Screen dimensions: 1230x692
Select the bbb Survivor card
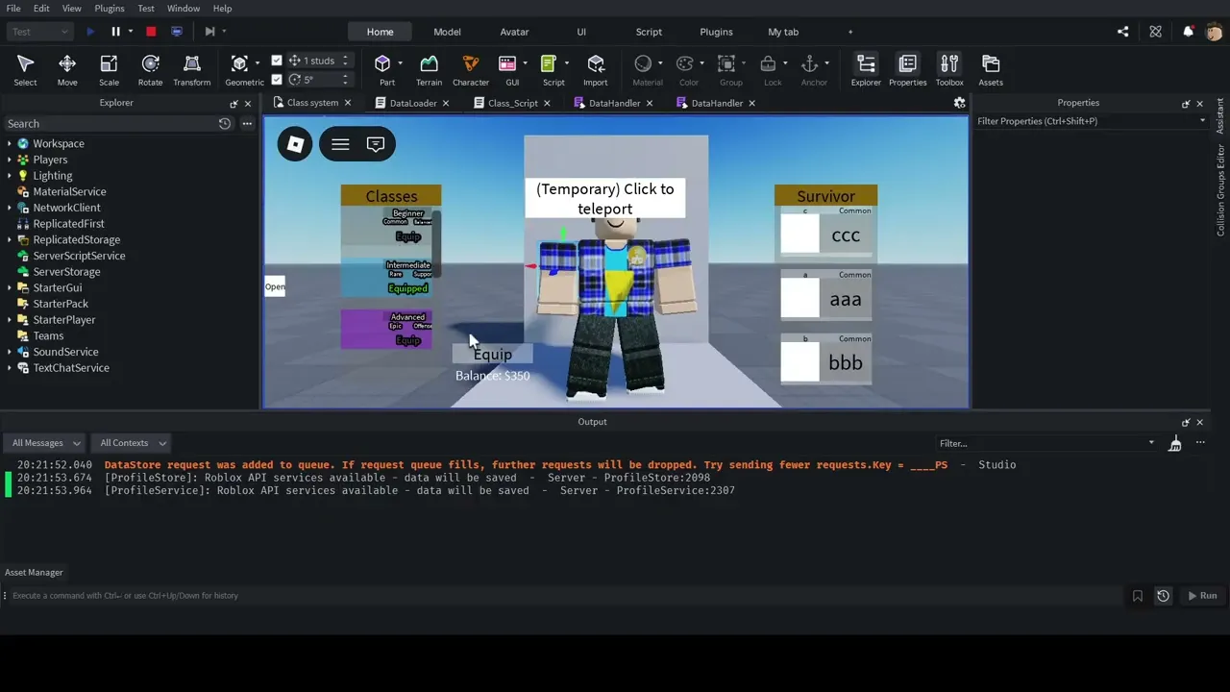[826, 359]
